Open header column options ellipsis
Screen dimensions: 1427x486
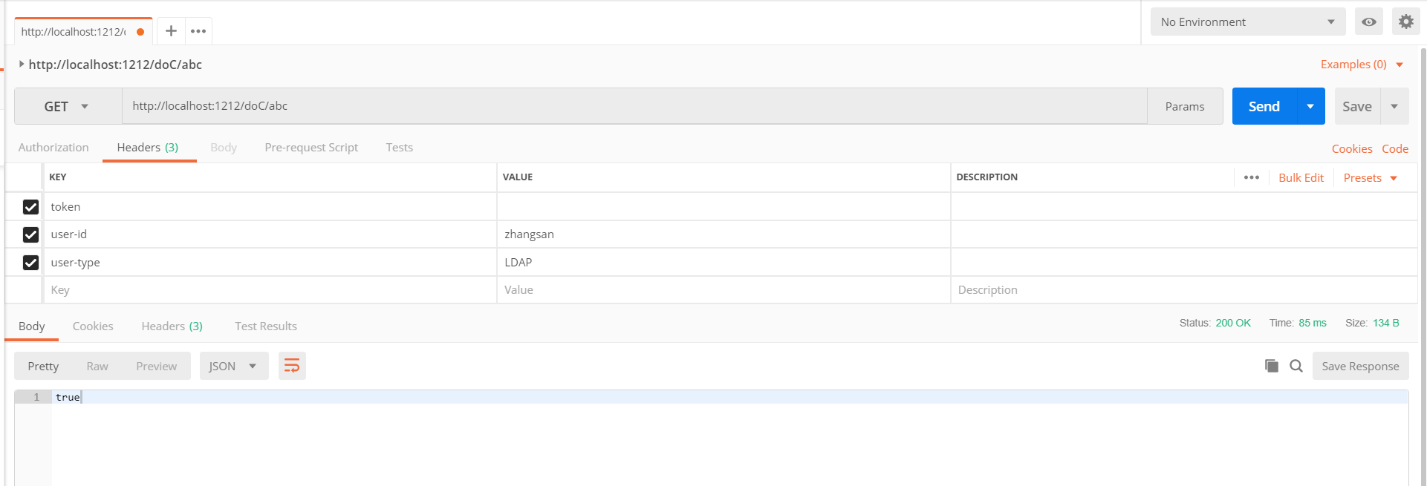1252,177
